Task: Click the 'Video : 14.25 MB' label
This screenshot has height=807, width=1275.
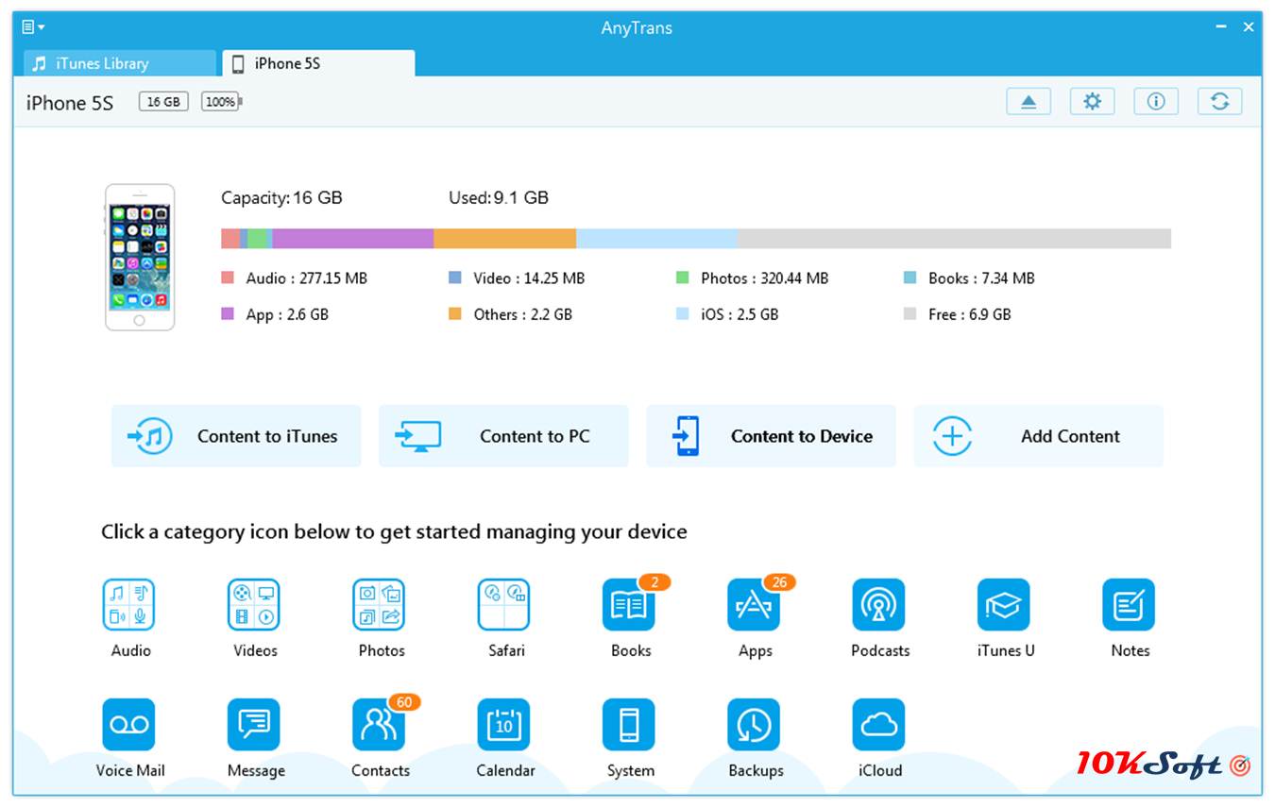Action: point(529,278)
